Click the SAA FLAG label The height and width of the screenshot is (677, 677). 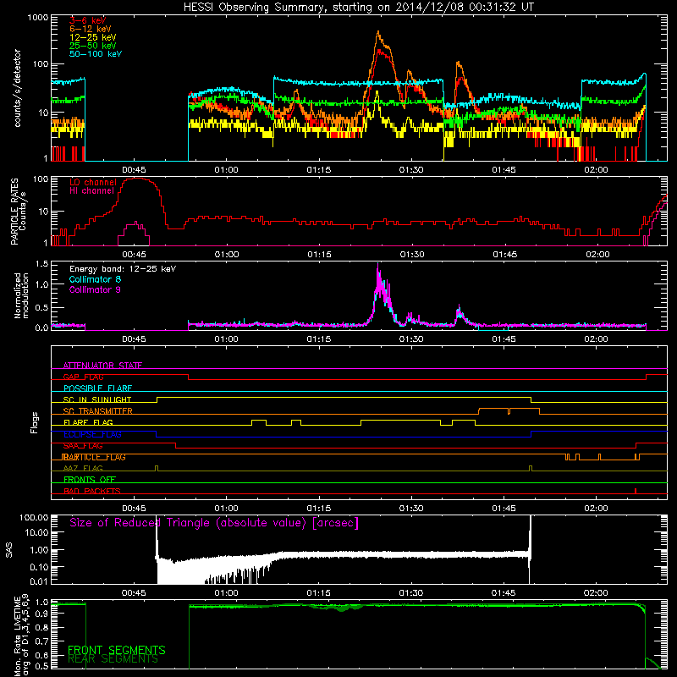pyautogui.click(x=83, y=446)
